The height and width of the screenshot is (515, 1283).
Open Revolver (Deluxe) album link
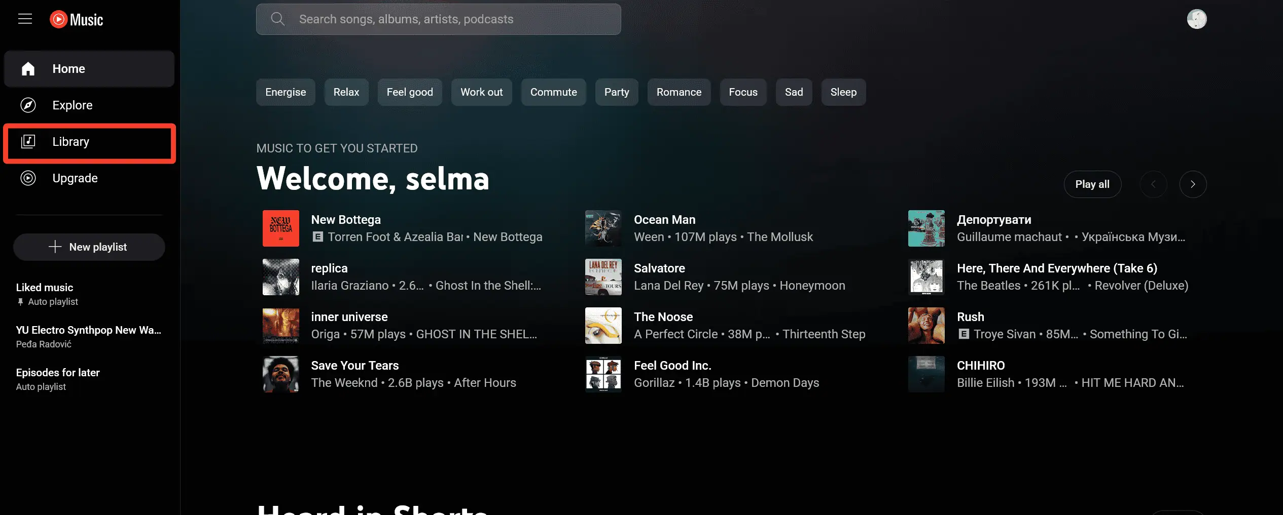pos(1142,286)
